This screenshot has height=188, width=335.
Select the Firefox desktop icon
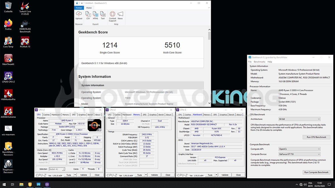tap(8, 25)
